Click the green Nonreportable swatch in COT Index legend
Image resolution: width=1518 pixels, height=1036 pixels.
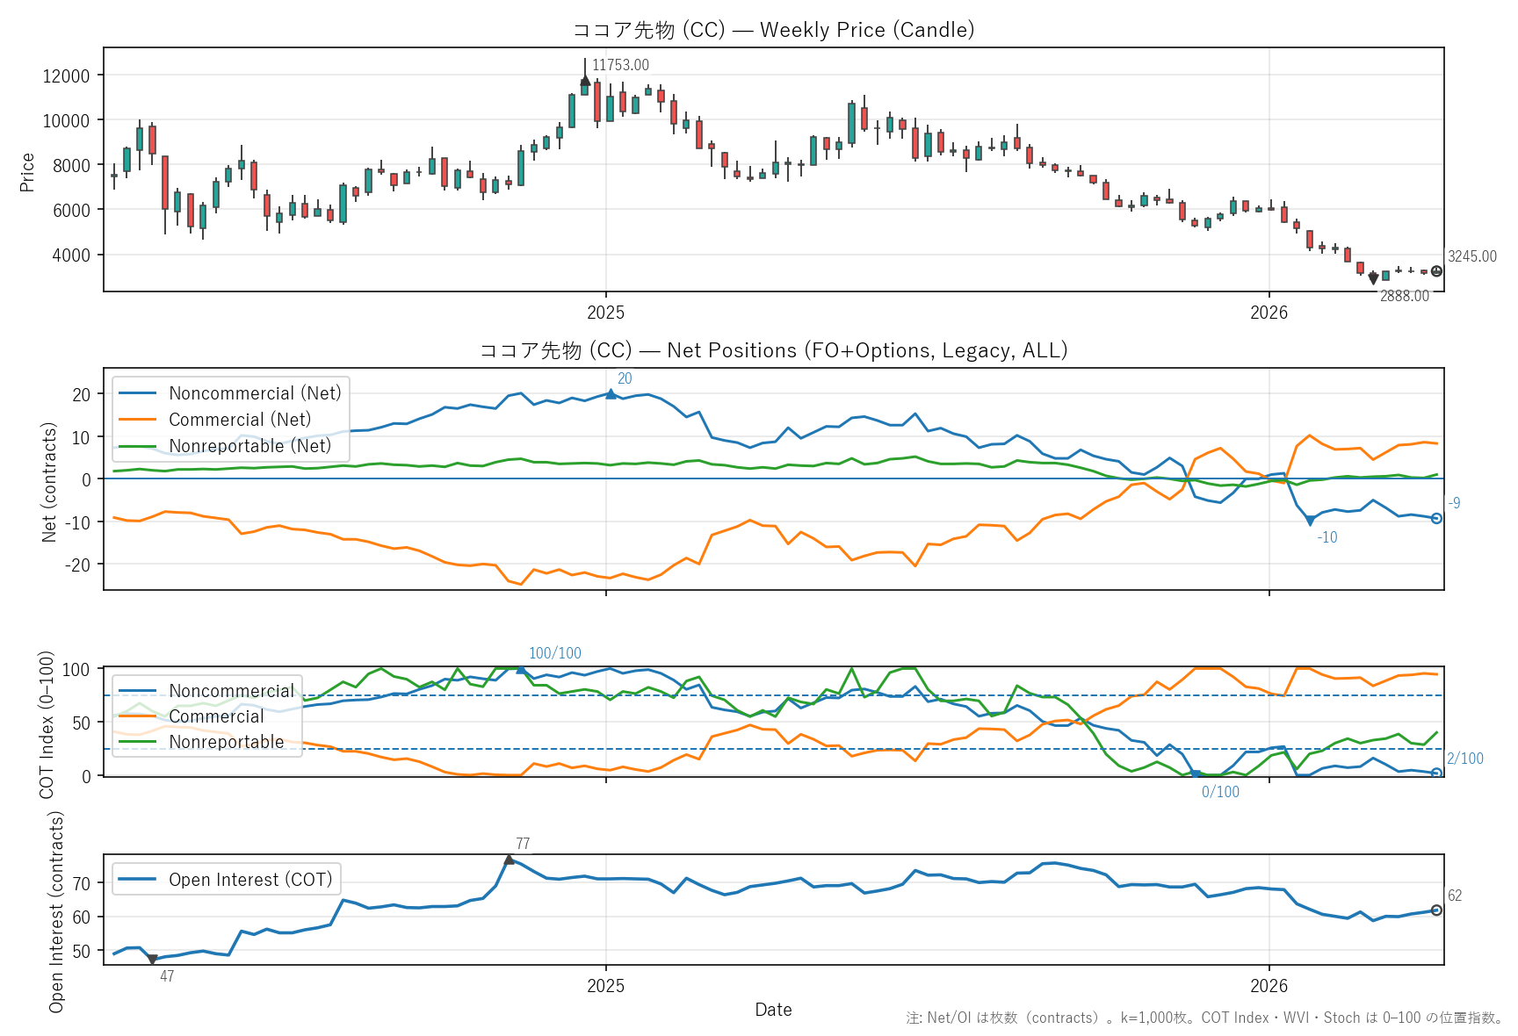coord(138,742)
